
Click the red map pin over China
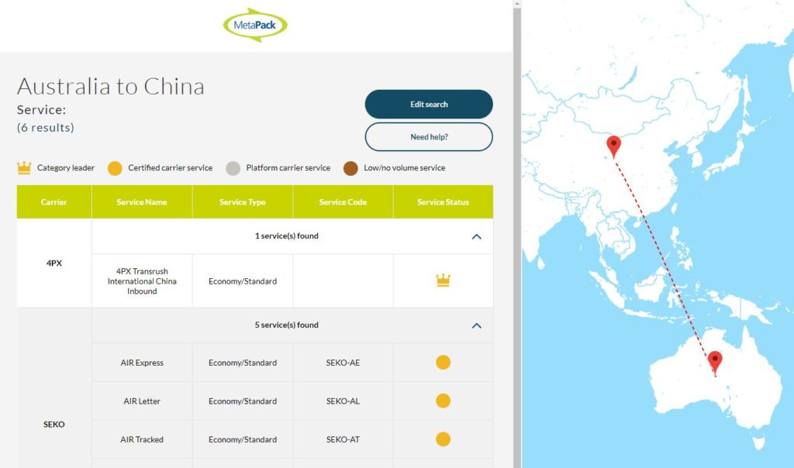tap(613, 145)
